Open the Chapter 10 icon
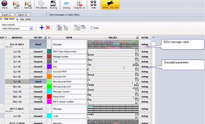This screenshot has width=205, height=124. (80, 4)
